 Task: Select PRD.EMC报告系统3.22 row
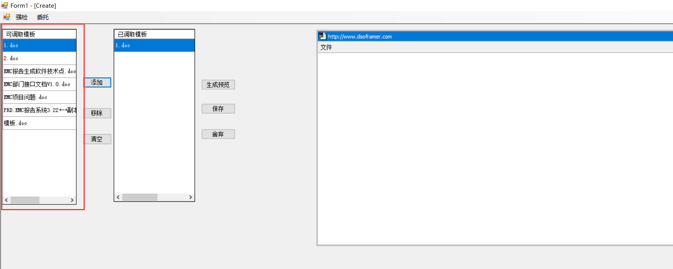click(39, 110)
